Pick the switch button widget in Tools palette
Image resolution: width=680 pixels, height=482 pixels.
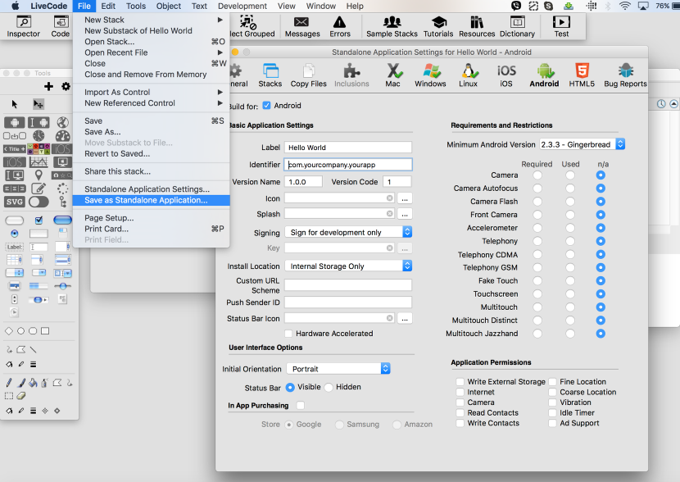click(39, 202)
